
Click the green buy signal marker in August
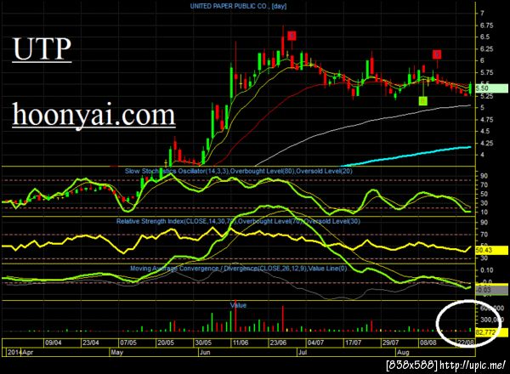(422, 101)
